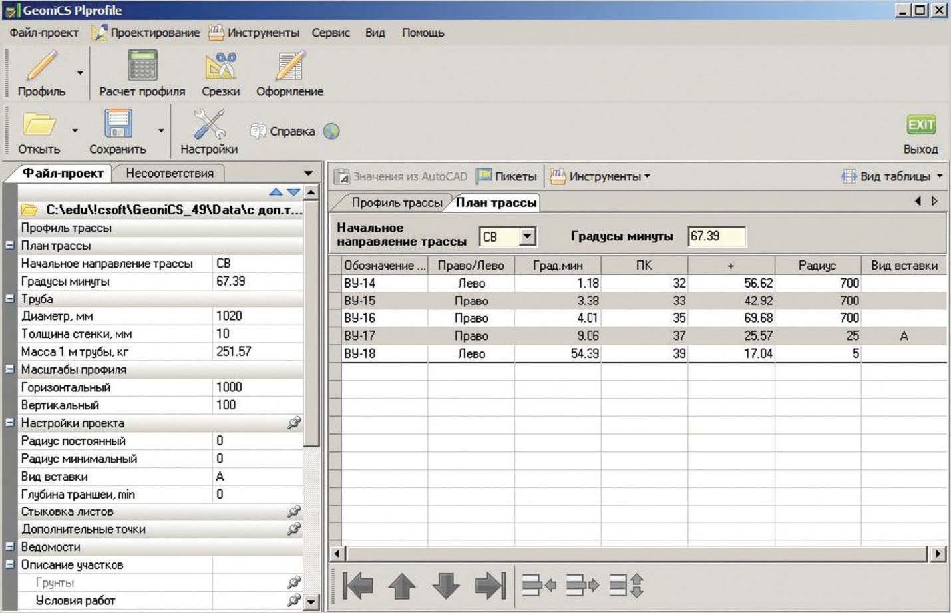This screenshot has width=951, height=613.
Task: Click the Расчет профиля calculator icon
Action: pyautogui.click(x=142, y=67)
